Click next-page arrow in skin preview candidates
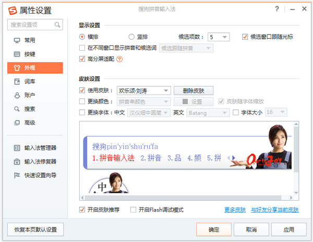313x242 pixels. click(234, 158)
